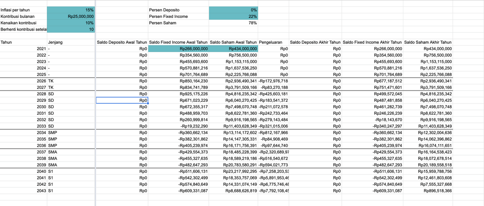Screen dimensions: 484x206
Task: Select highlighted Rp266,000,000 Fixed Income Awal cell
Action: point(179,48)
